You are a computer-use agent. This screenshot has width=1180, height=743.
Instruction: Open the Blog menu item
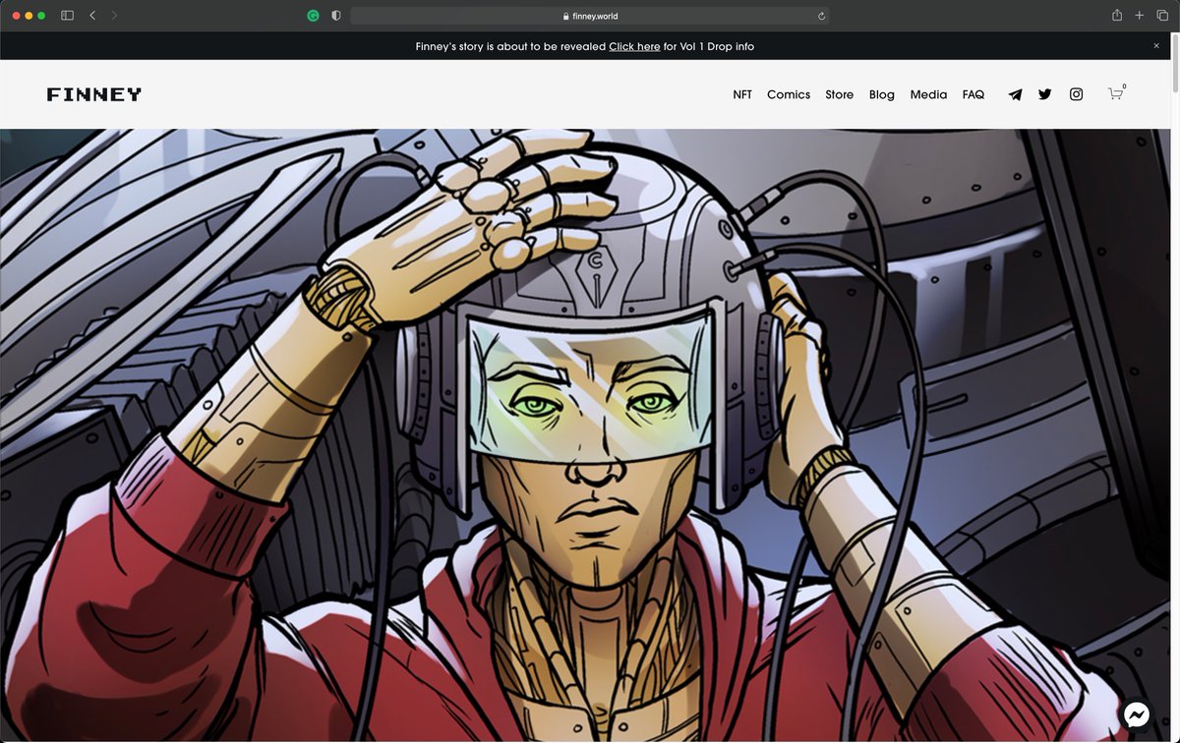coord(882,94)
